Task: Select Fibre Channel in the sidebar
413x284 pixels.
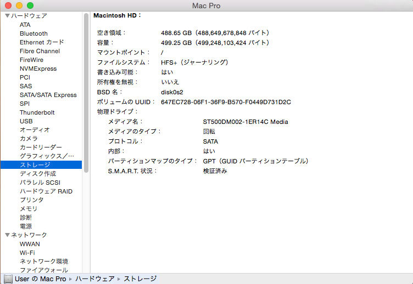Action: point(40,51)
